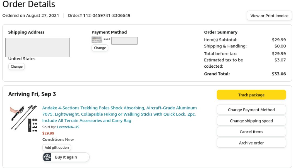Screen dimensions: 293x168
Task: Click the Grand Total amount $33.06
Action: click(x=278, y=74)
